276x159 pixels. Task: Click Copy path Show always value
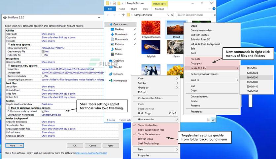pyautogui.click(x=48, y=34)
